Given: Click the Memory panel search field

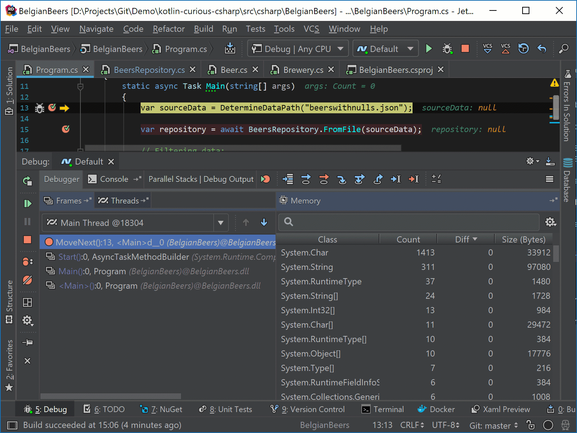Looking at the screenshot, I should click(x=408, y=222).
